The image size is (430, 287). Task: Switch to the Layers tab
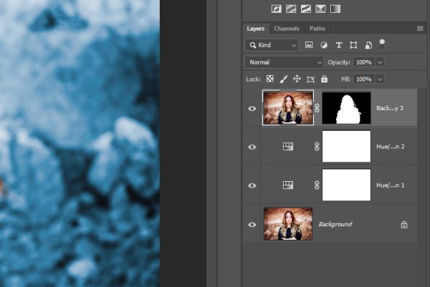click(256, 29)
